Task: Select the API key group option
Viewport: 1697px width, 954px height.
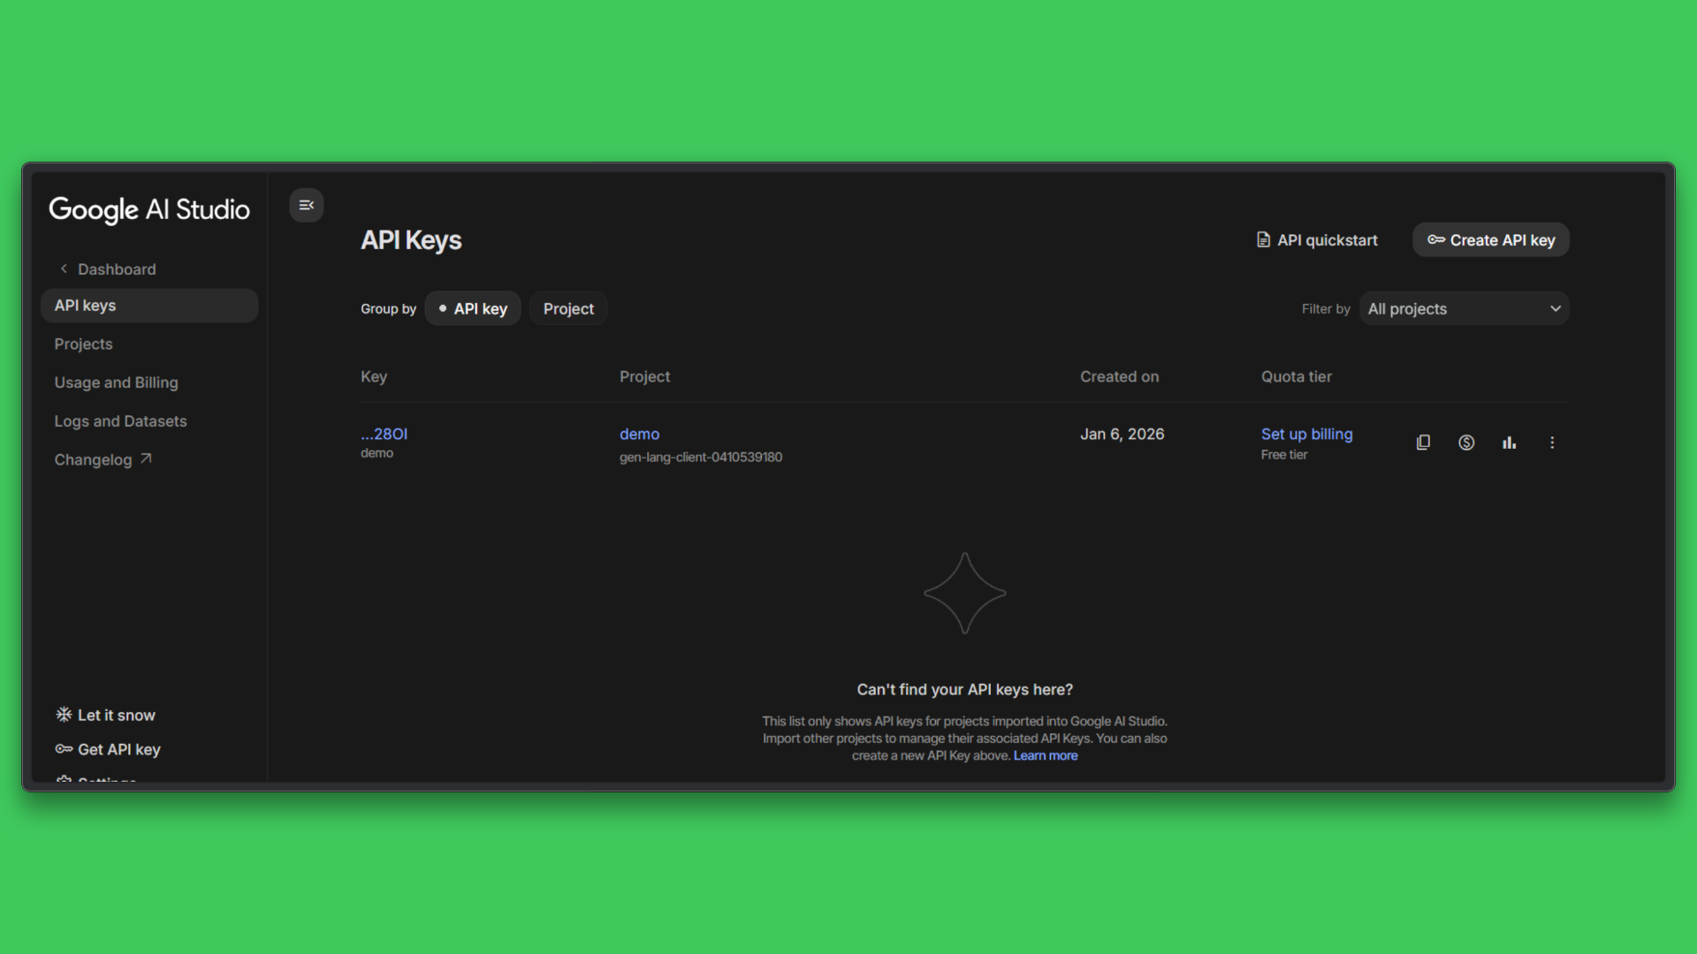Action: [473, 308]
